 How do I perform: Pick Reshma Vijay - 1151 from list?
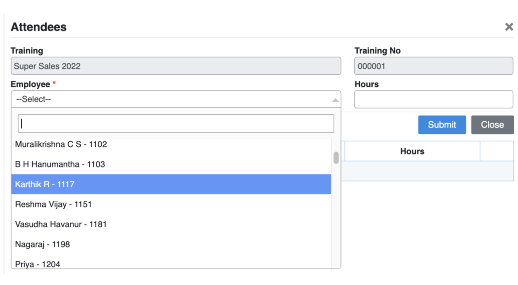pyautogui.click(x=171, y=204)
